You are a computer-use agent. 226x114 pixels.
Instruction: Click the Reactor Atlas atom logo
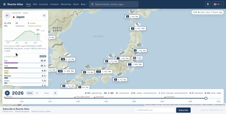(5, 4)
